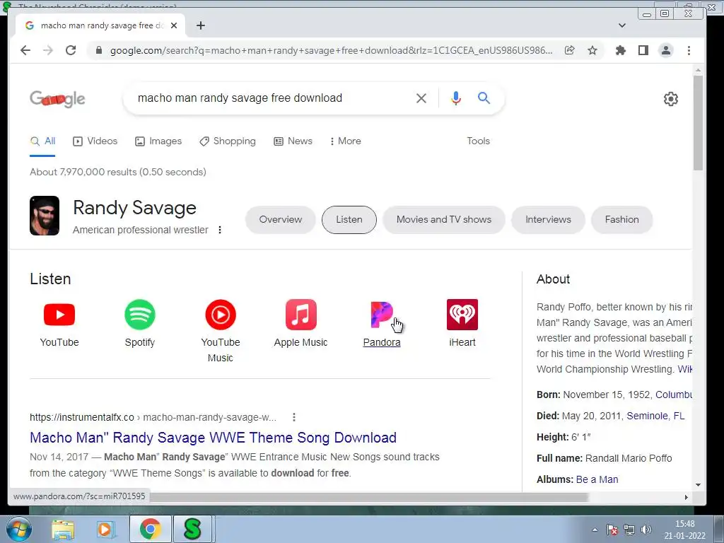Open the Chrome side panel
This screenshot has height=543, width=724.
[x=643, y=50]
